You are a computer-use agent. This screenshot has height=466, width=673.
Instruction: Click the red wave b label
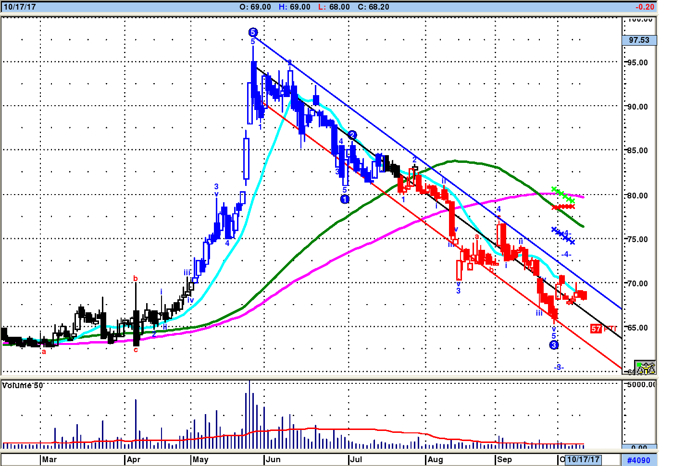pos(136,278)
